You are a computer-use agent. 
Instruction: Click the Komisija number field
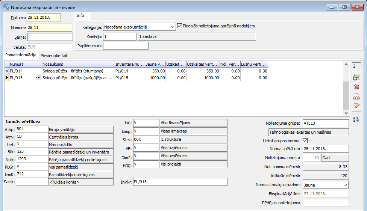pos(120,37)
